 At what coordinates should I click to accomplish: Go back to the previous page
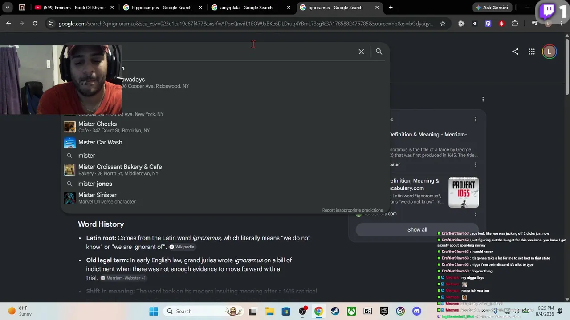(x=8, y=24)
